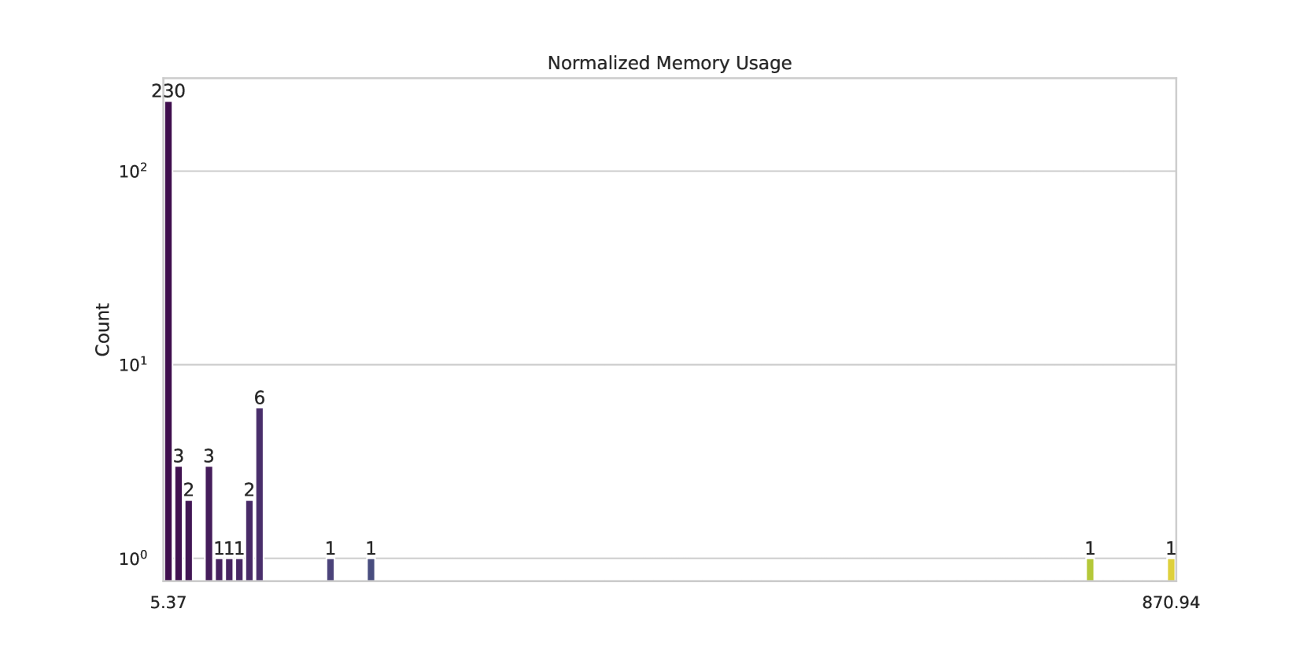Select the bar labeled 2 left of the 6 bar
The image size is (1307, 653).
249,540
